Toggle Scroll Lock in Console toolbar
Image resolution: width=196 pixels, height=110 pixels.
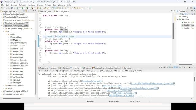(x=170, y=67)
